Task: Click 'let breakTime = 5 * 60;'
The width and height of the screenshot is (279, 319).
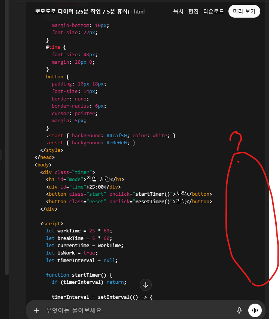Action: coord(79,238)
